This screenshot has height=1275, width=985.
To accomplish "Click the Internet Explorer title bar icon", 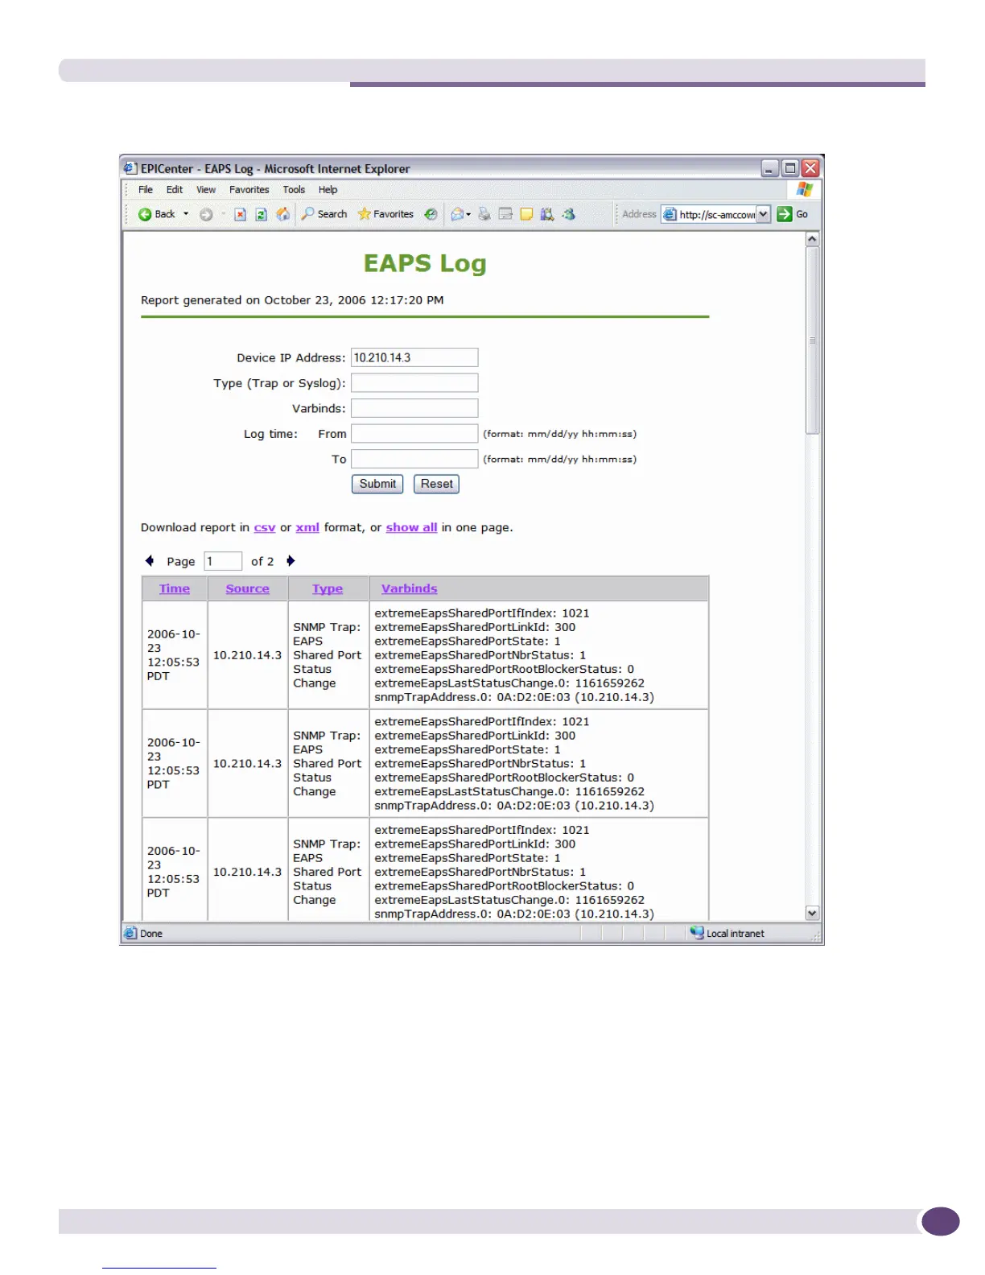I will 130,168.
